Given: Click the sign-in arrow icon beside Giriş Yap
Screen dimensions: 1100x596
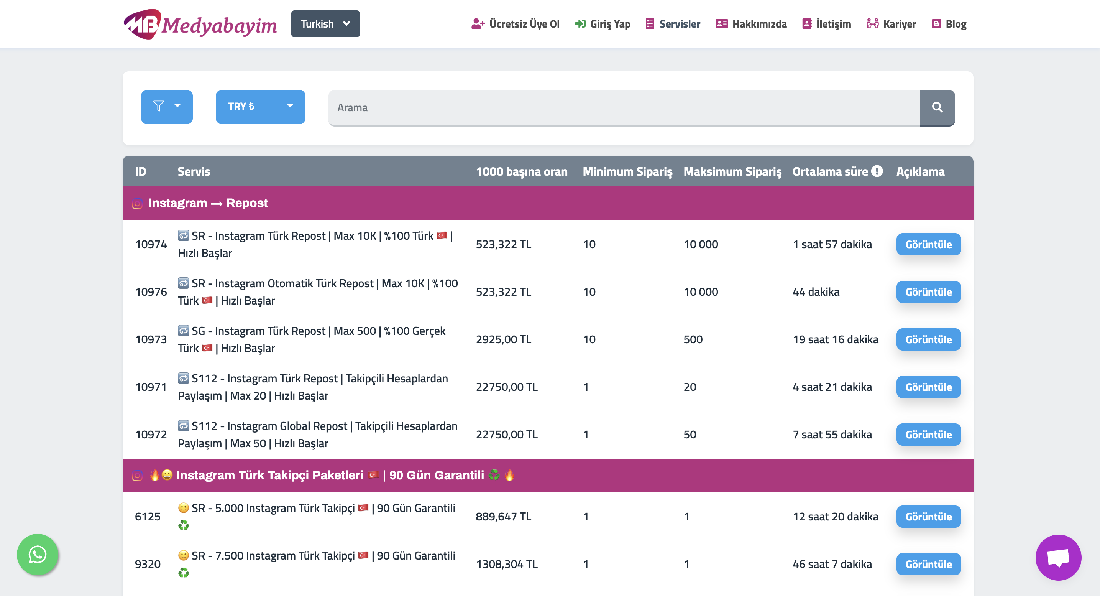Looking at the screenshot, I should [x=580, y=24].
